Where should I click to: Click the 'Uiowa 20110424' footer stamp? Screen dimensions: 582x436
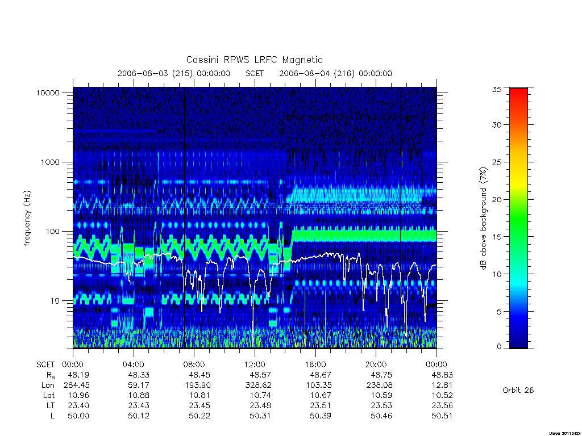[564, 433]
